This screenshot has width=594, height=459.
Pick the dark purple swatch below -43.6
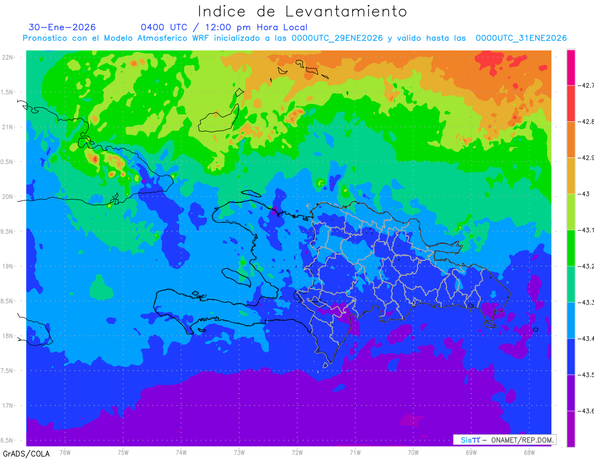[571, 429]
